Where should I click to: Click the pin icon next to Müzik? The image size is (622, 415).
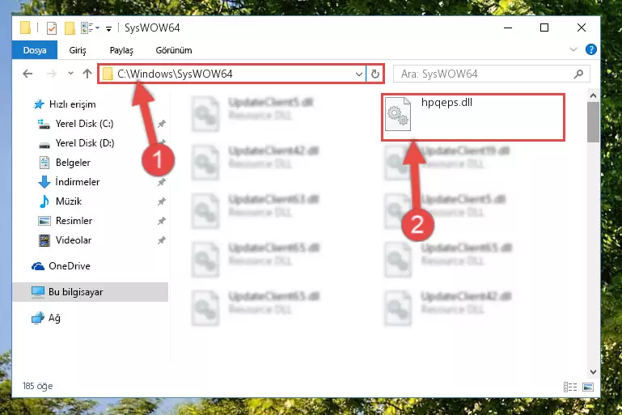[162, 201]
